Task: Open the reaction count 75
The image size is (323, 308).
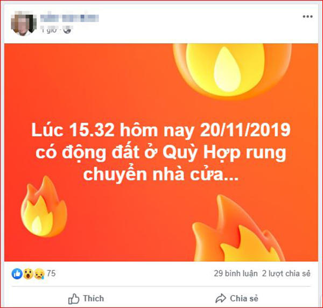Action: 51,274
